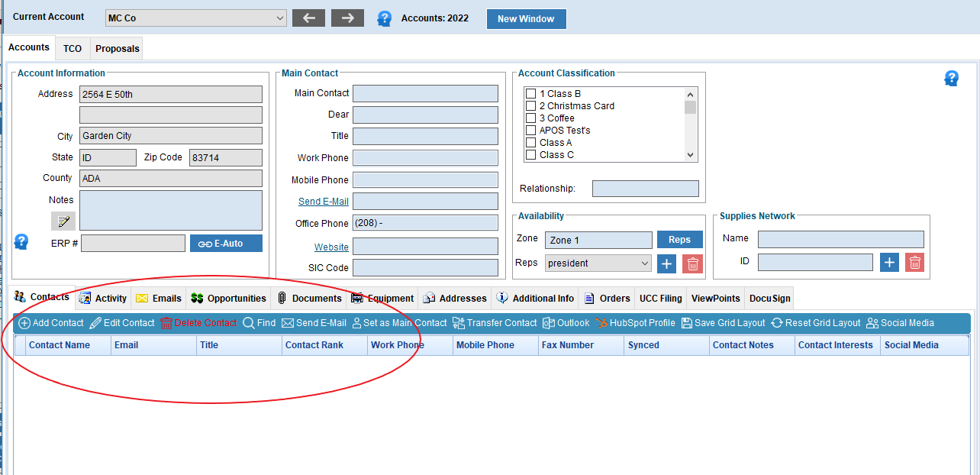
Task: Add a rep with the Availability plus button
Action: pyautogui.click(x=666, y=263)
